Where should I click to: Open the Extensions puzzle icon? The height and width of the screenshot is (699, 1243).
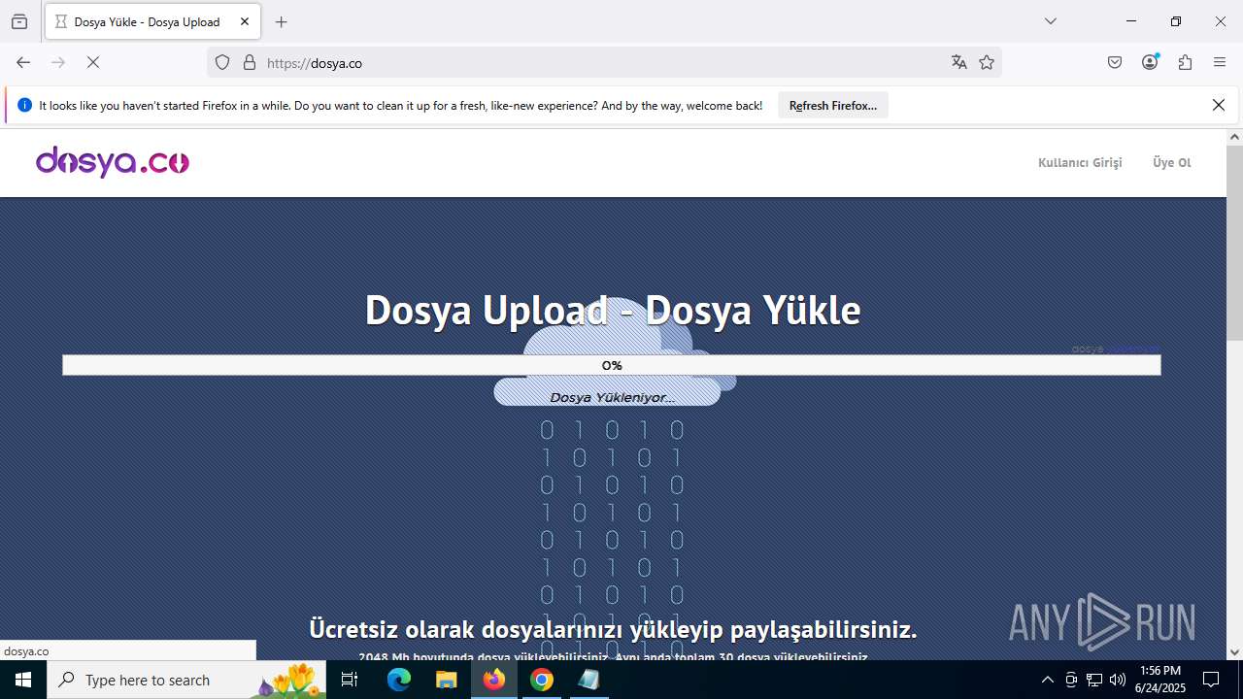pos(1185,62)
